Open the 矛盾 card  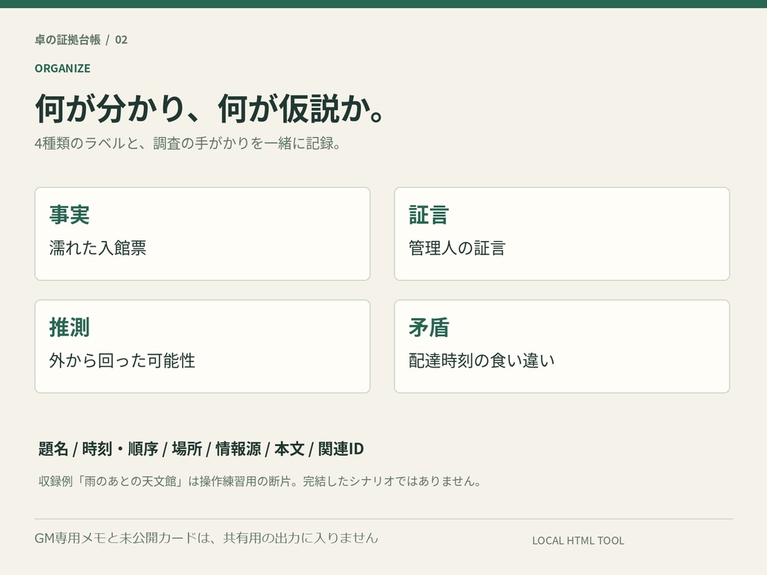coord(562,346)
